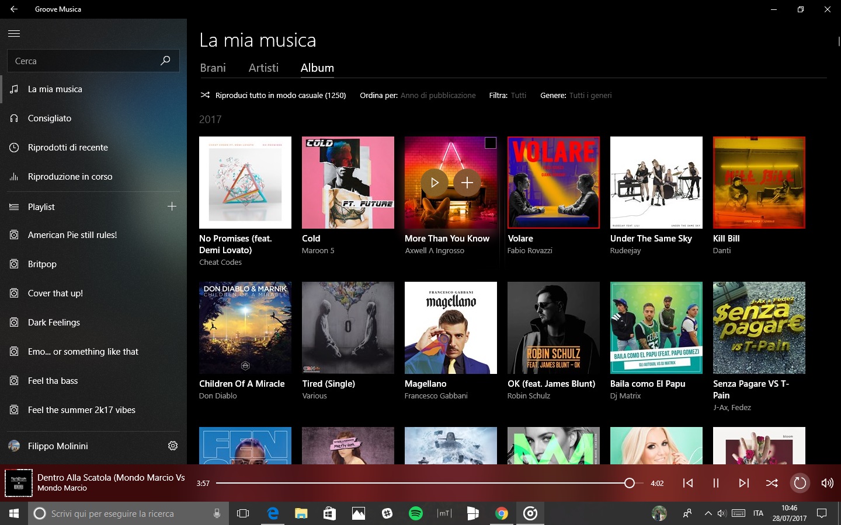841x525 pixels.
Task: Open Feel tha bass playlist
Action: (93, 381)
